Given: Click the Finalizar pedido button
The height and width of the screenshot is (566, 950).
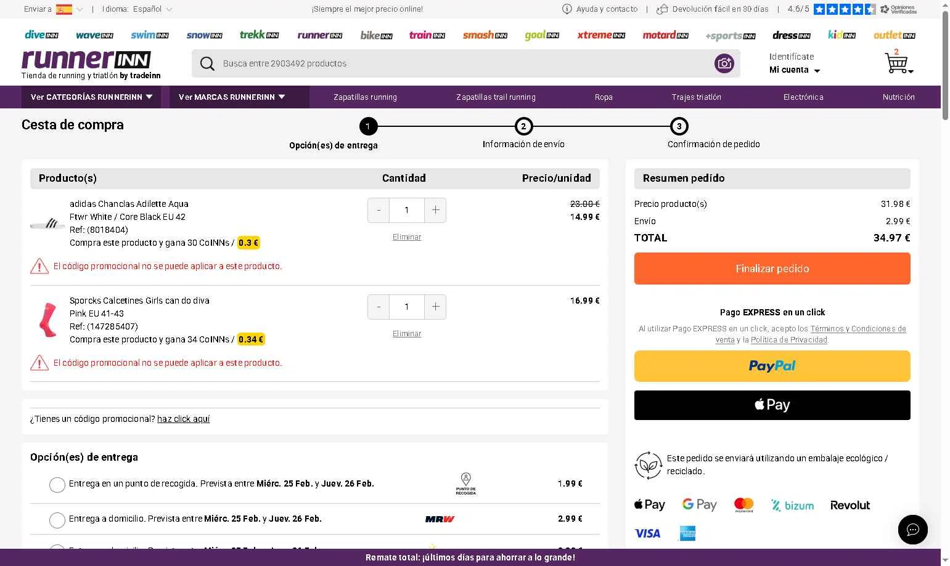Looking at the screenshot, I should [772, 269].
